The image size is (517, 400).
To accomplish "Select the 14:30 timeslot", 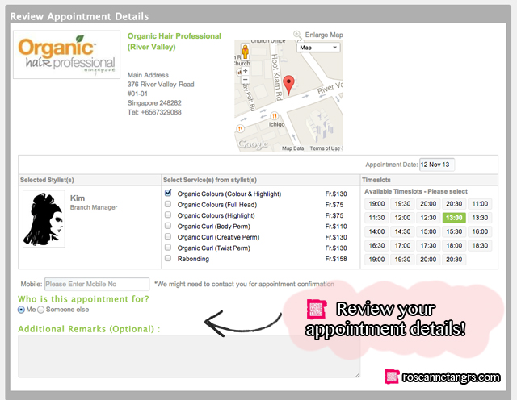I will point(402,231).
